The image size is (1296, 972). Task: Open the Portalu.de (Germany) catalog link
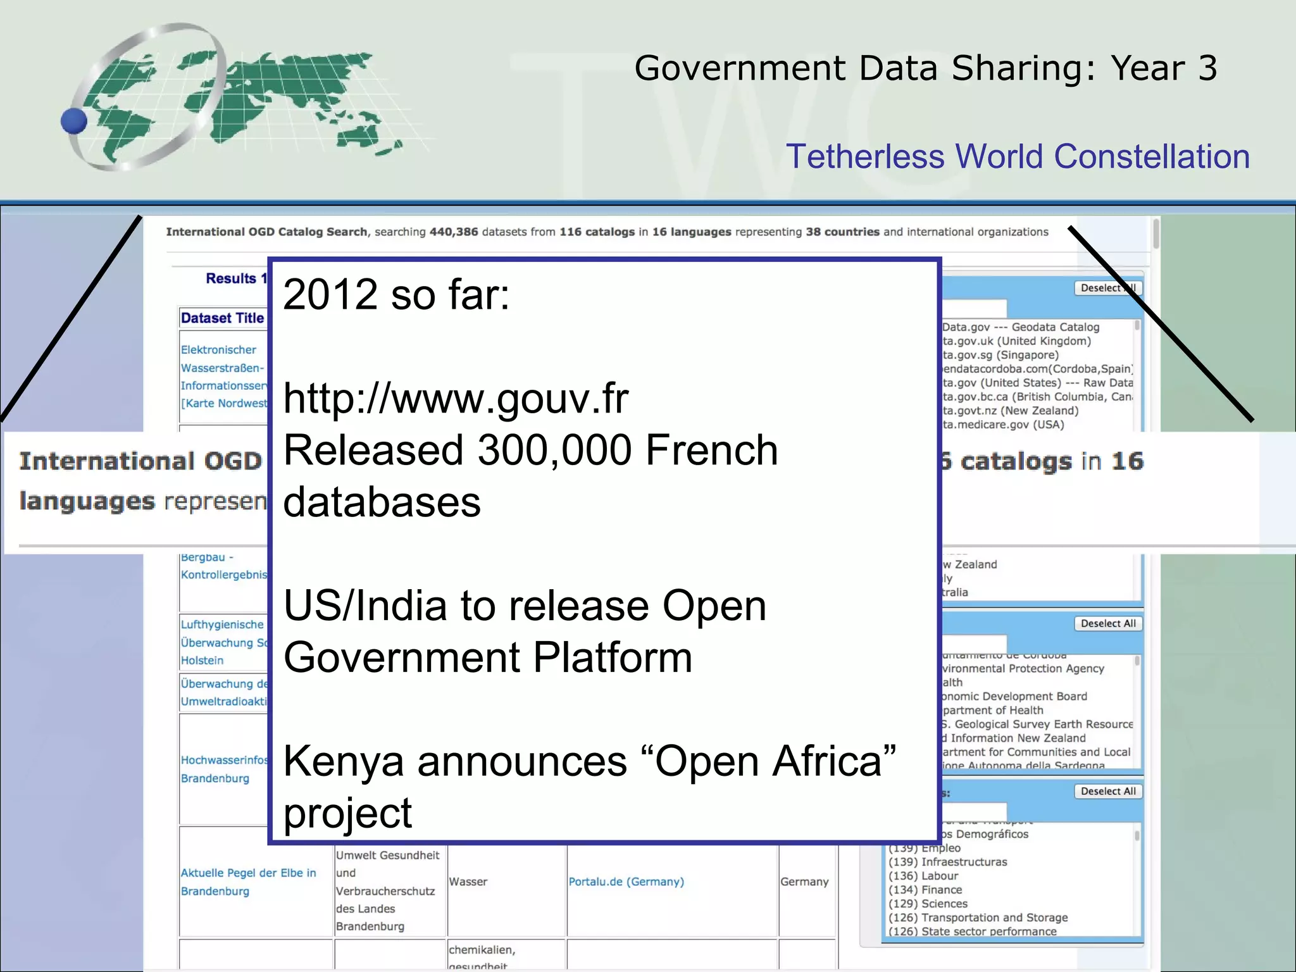click(x=626, y=882)
